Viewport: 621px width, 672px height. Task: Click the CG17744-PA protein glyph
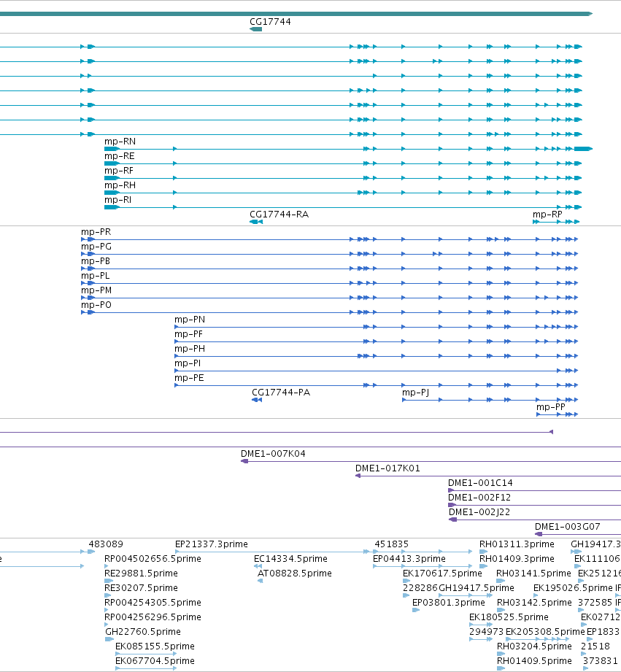[257, 400]
